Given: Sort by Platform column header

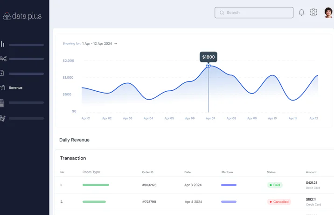Looking at the screenshot, I should click(x=227, y=172).
